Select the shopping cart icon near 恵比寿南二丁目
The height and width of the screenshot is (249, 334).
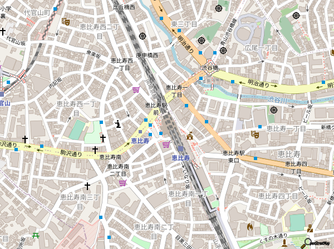pyautogui.click(x=122, y=183)
